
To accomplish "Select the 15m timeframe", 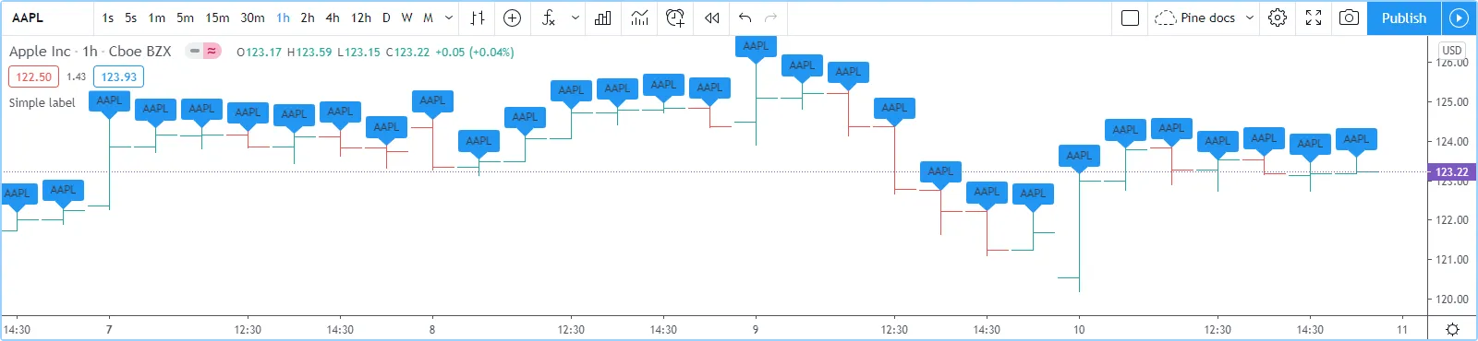I will click(217, 18).
